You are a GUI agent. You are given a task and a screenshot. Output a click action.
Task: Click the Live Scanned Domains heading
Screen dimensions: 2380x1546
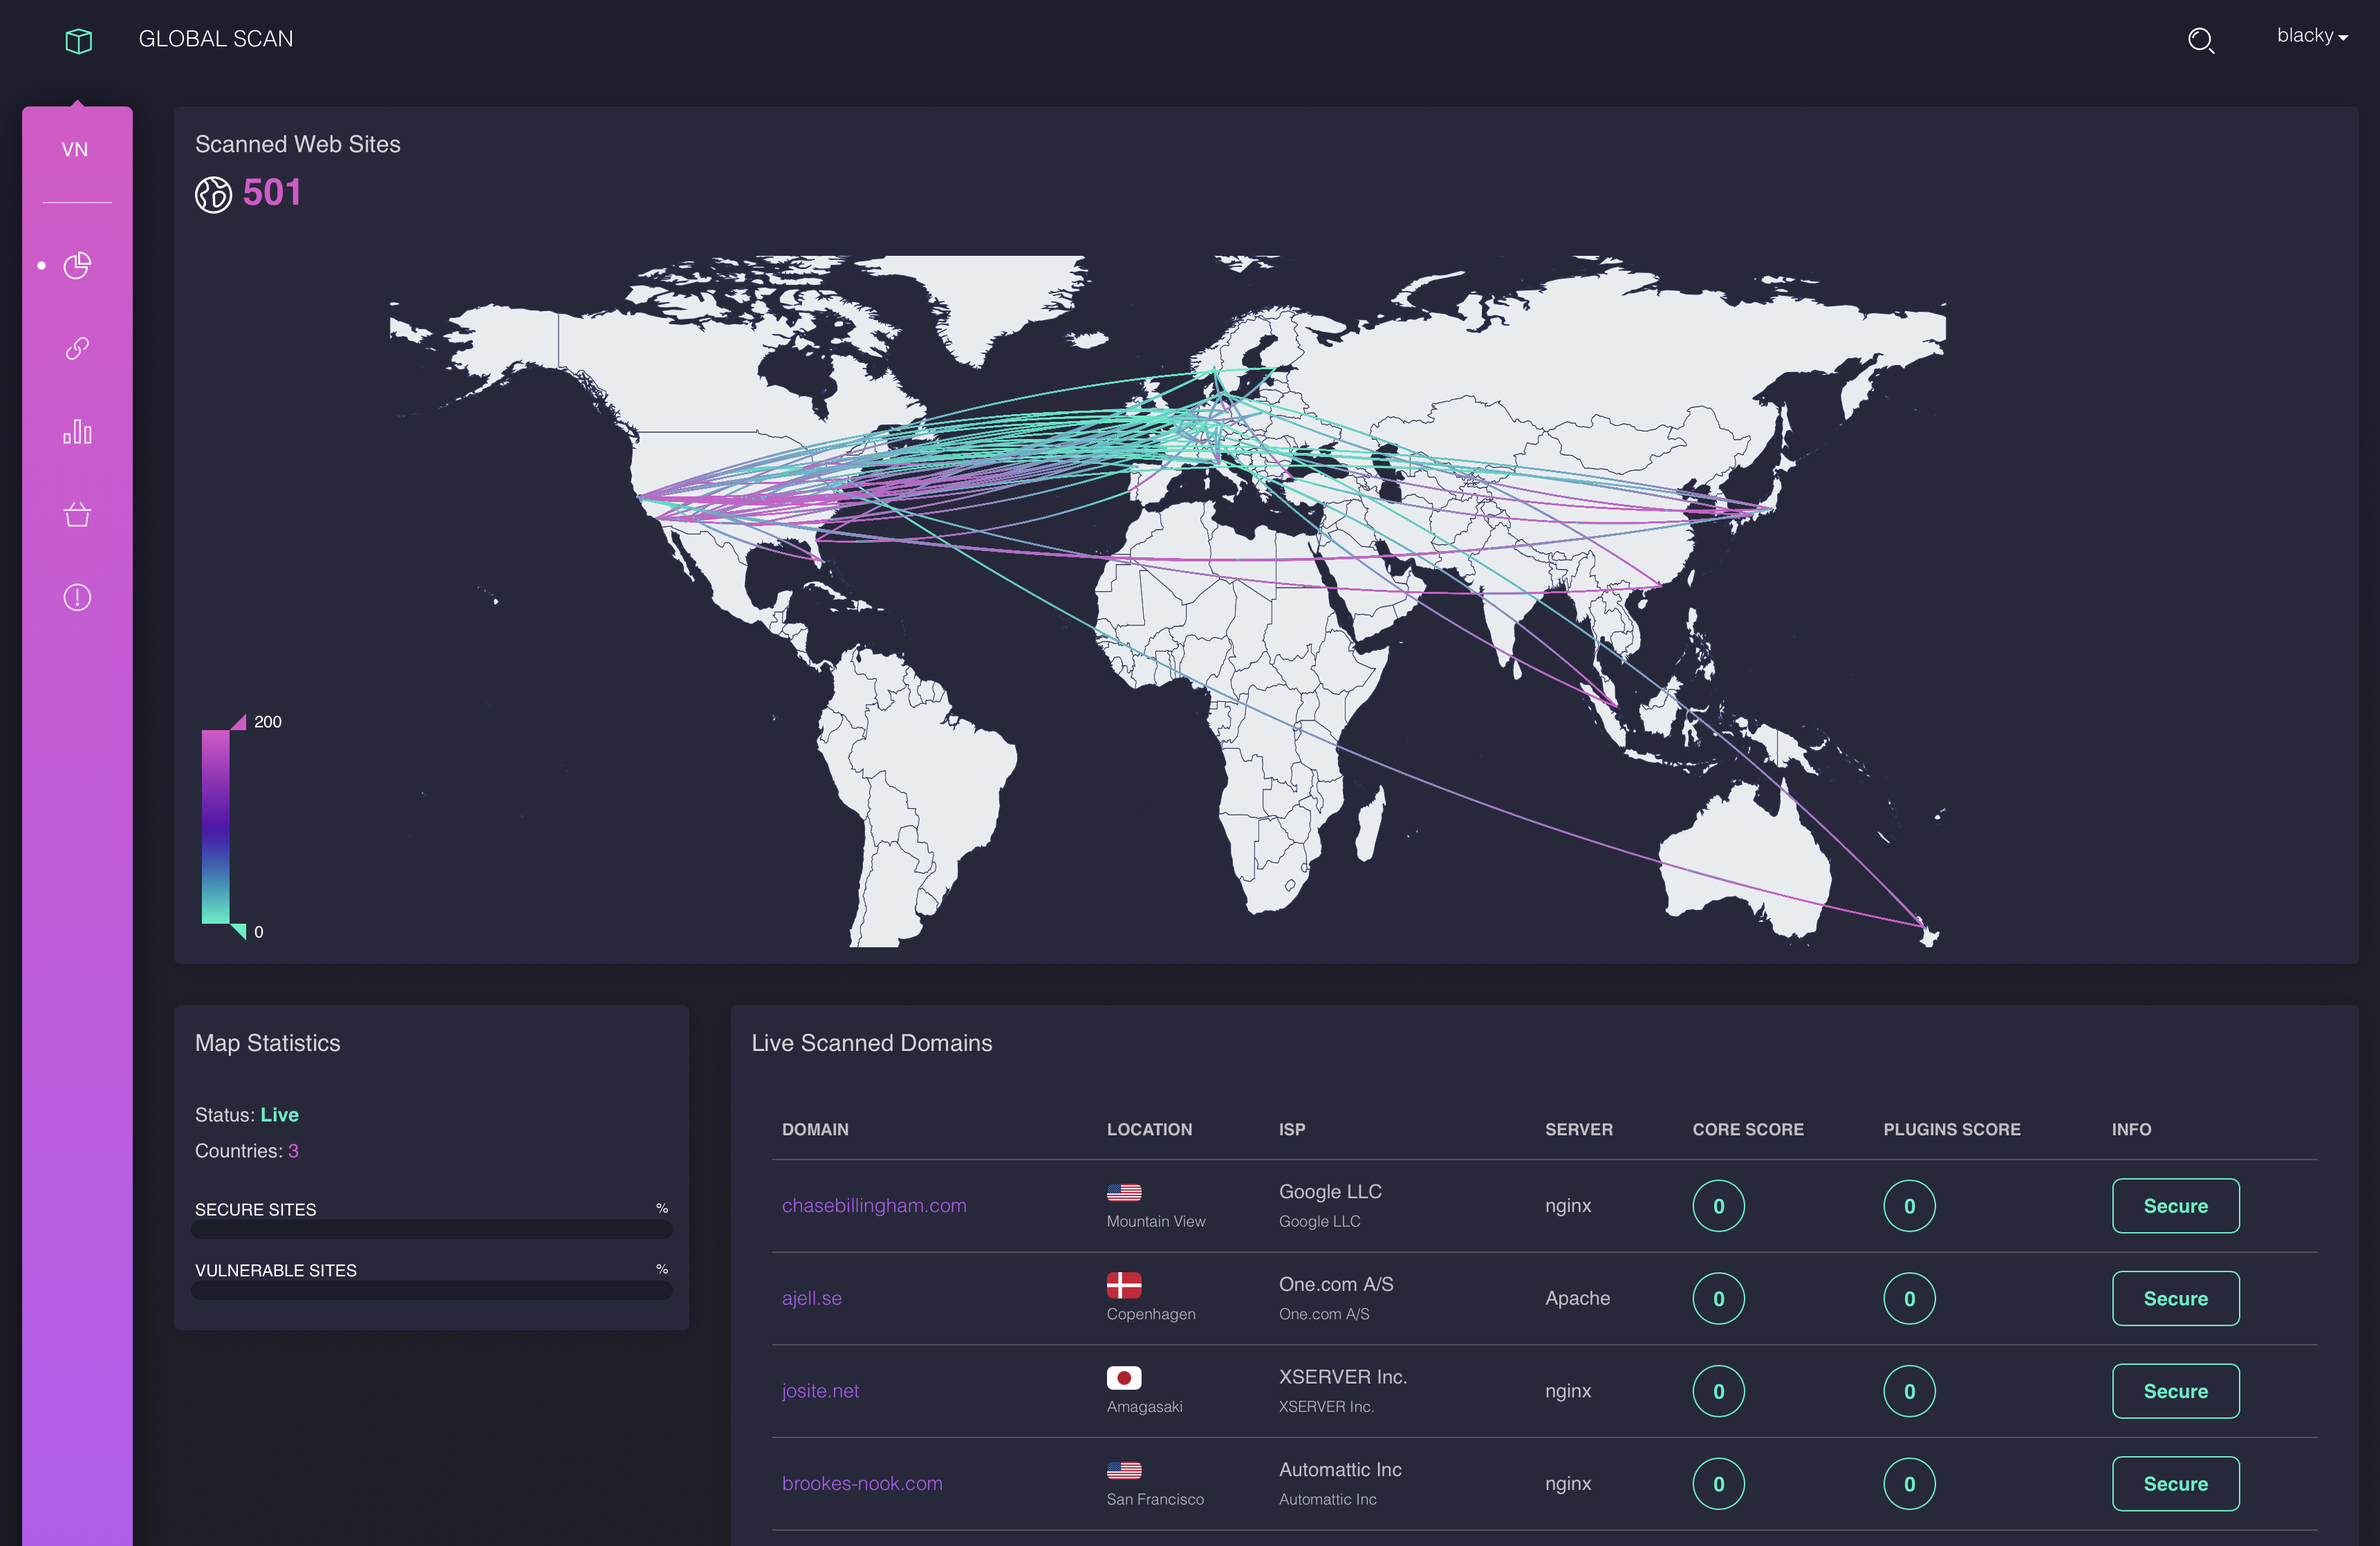tap(871, 1043)
